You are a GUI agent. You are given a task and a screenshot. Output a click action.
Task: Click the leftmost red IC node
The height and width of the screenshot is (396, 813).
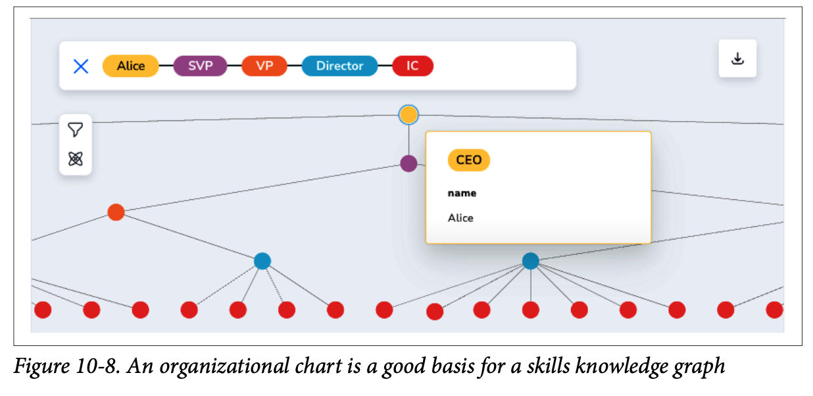[43, 310]
